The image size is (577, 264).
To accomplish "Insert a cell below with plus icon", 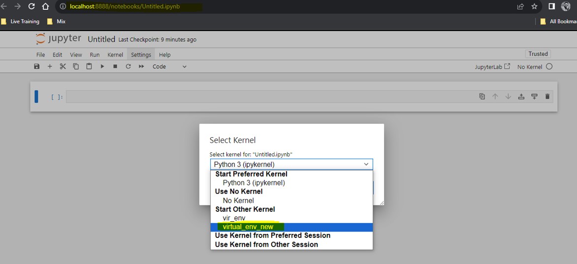I will click(x=50, y=66).
